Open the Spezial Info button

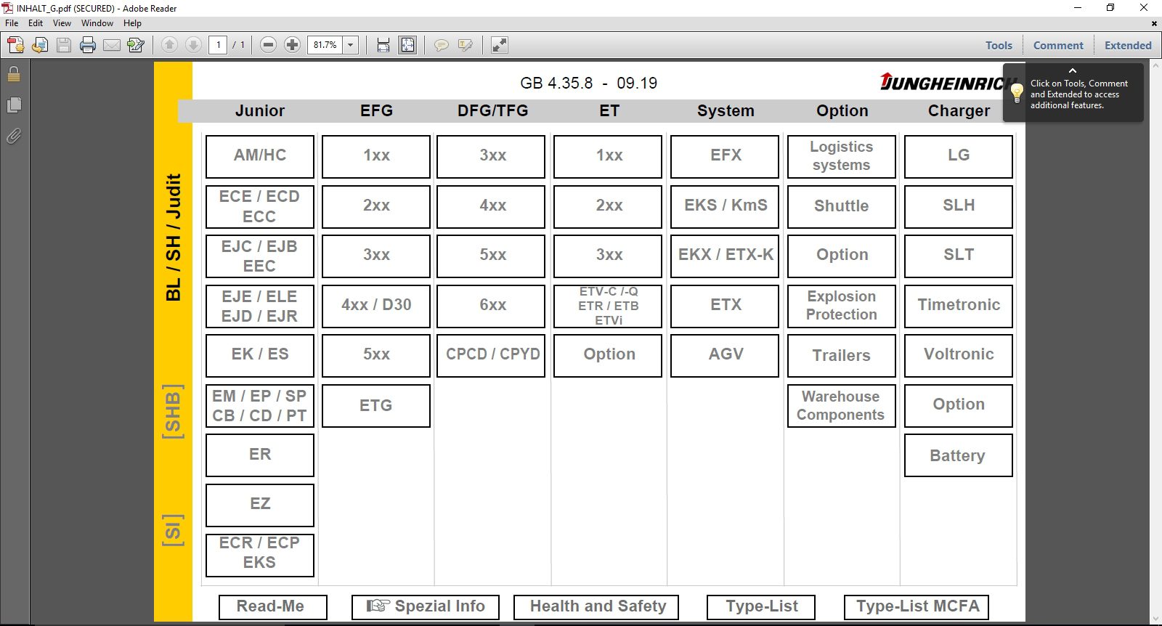point(426,607)
